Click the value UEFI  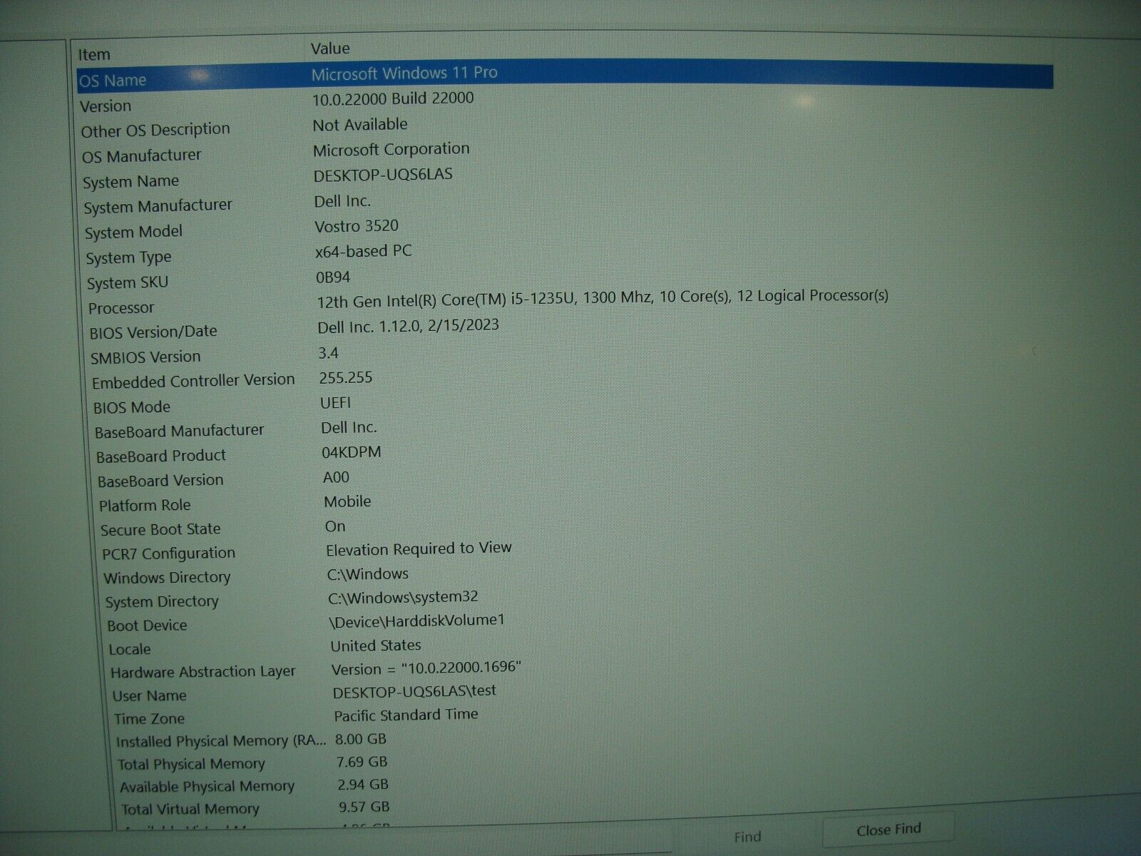(336, 403)
